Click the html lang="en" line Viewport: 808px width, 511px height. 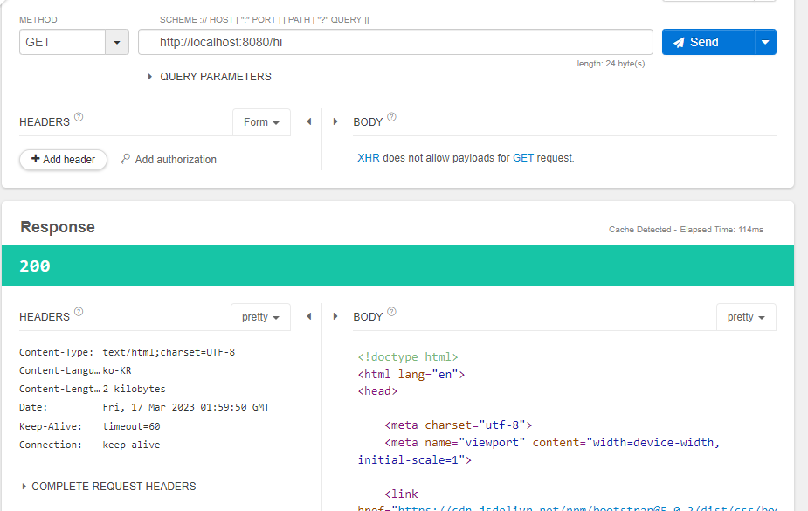coord(411,375)
